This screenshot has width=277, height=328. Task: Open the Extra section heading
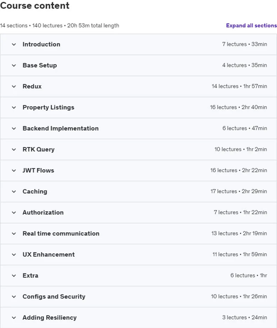pyautogui.click(x=31, y=275)
